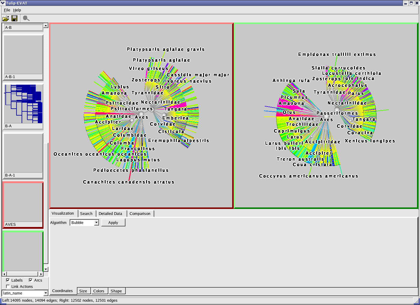
Task: Open the File menu
Action: [x=7, y=10]
